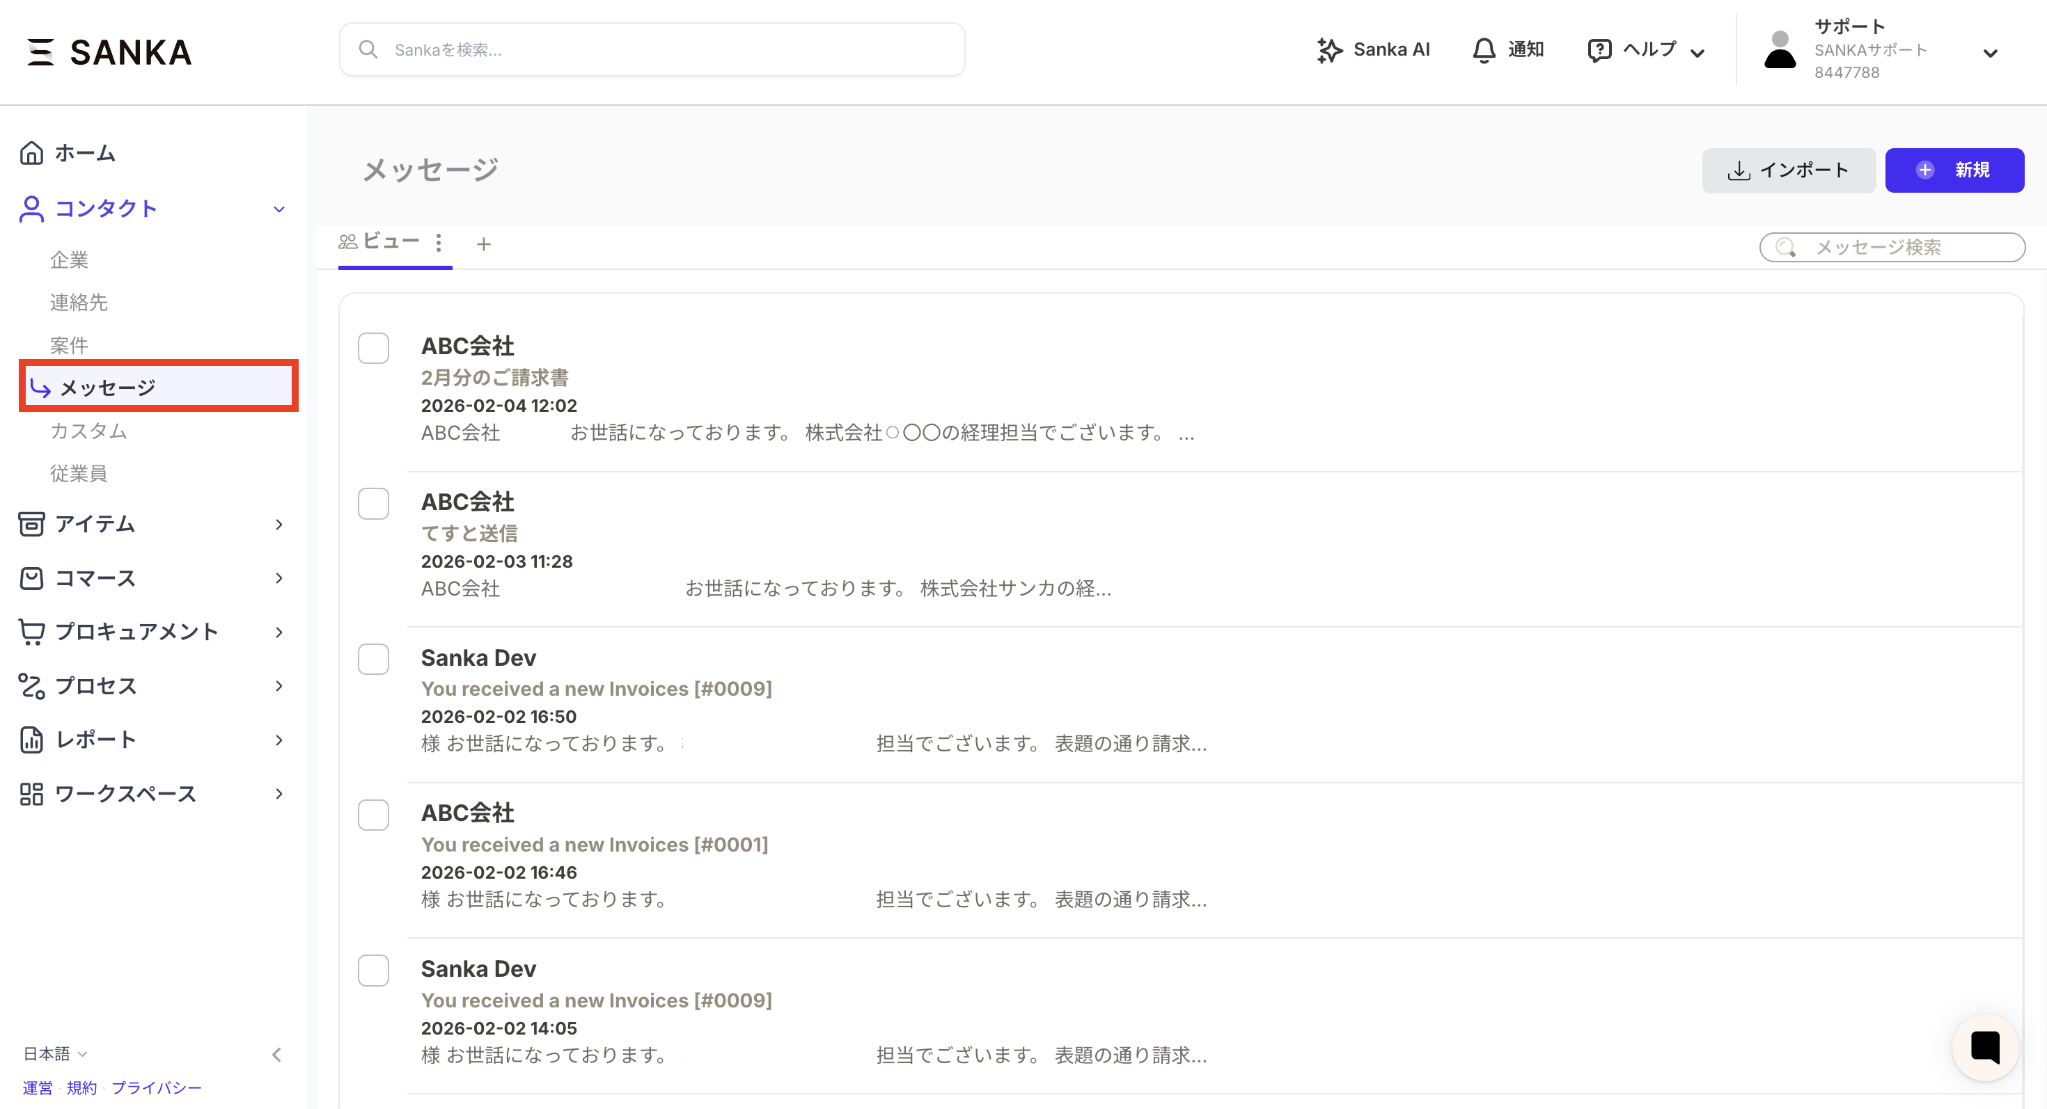Add a new view with plus icon
The image size is (2047, 1109).
click(x=483, y=244)
